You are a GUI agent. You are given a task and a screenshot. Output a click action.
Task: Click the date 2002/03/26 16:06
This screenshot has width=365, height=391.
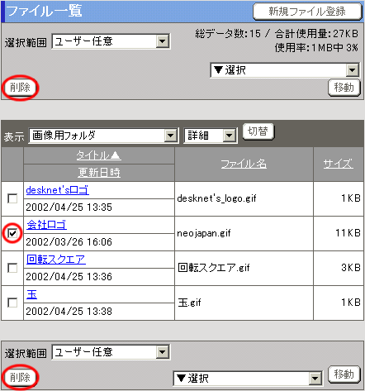[x=69, y=242]
